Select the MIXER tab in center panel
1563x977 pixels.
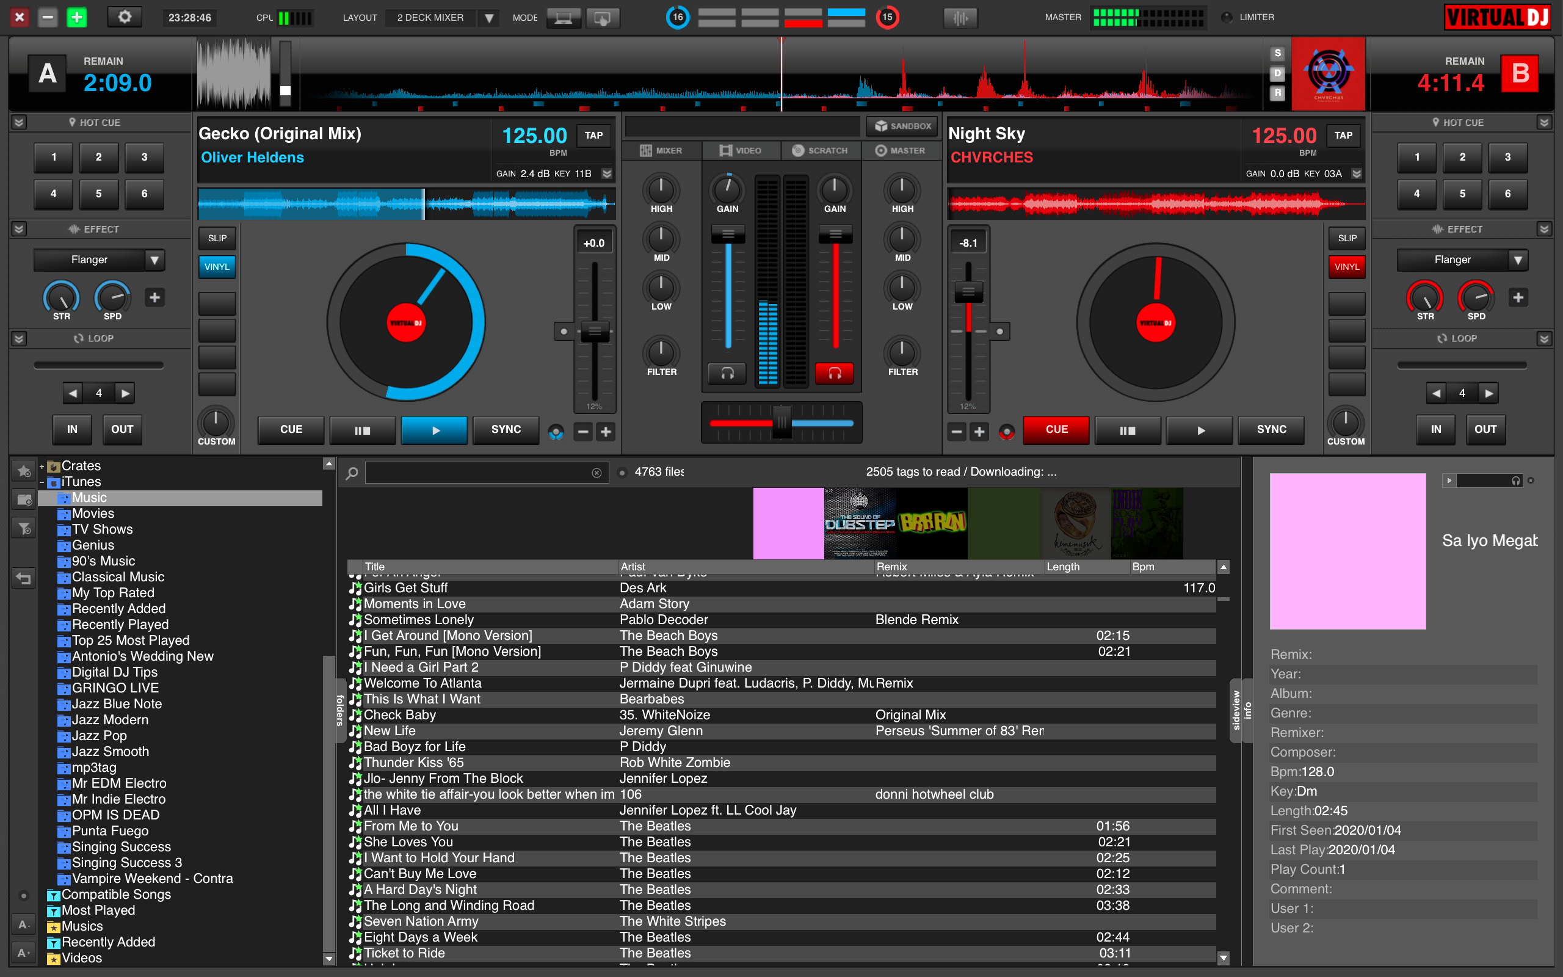pos(665,150)
